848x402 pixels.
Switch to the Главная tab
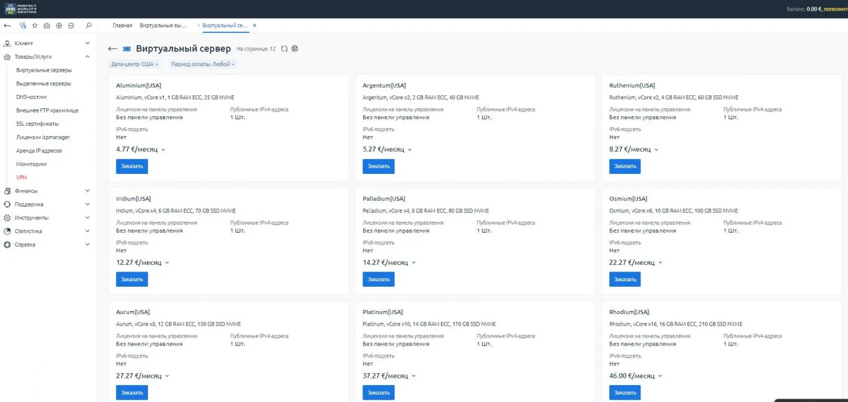tap(122, 25)
